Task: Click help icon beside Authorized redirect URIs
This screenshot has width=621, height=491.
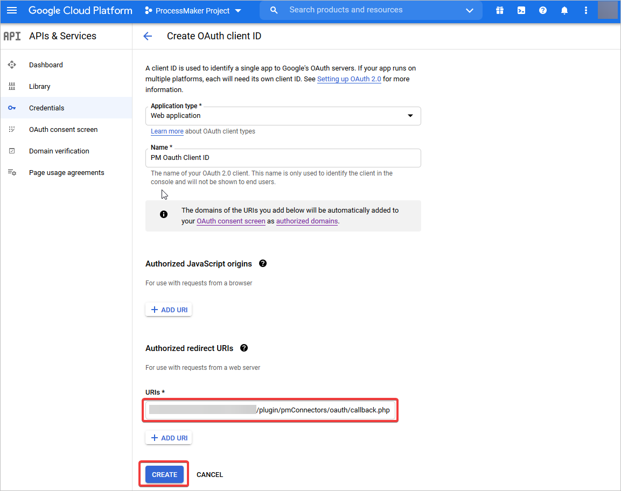Action: pyautogui.click(x=244, y=348)
